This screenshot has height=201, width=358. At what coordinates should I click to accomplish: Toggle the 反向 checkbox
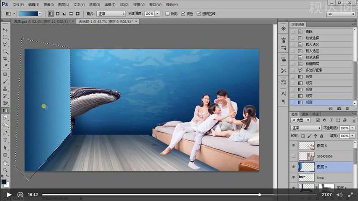(x=167, y=14)
